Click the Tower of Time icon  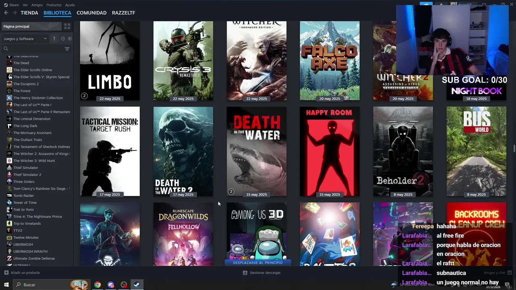(x=9, y=203)
